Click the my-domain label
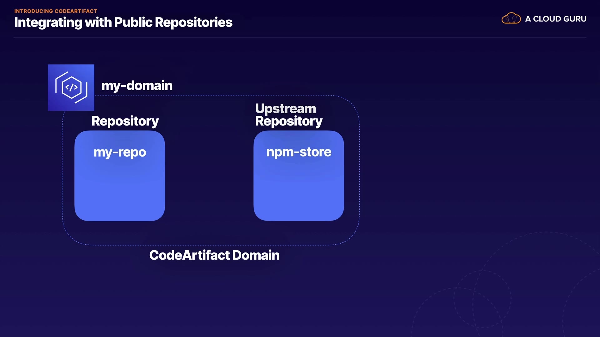 click(x=137, y=85)
